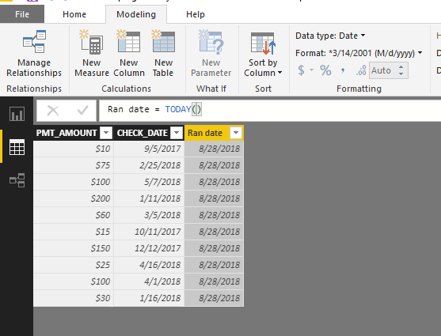Screen dimensions: 441x336
Task: Open PMT_AMOUNT column filter dropdown
Action: 106,133
